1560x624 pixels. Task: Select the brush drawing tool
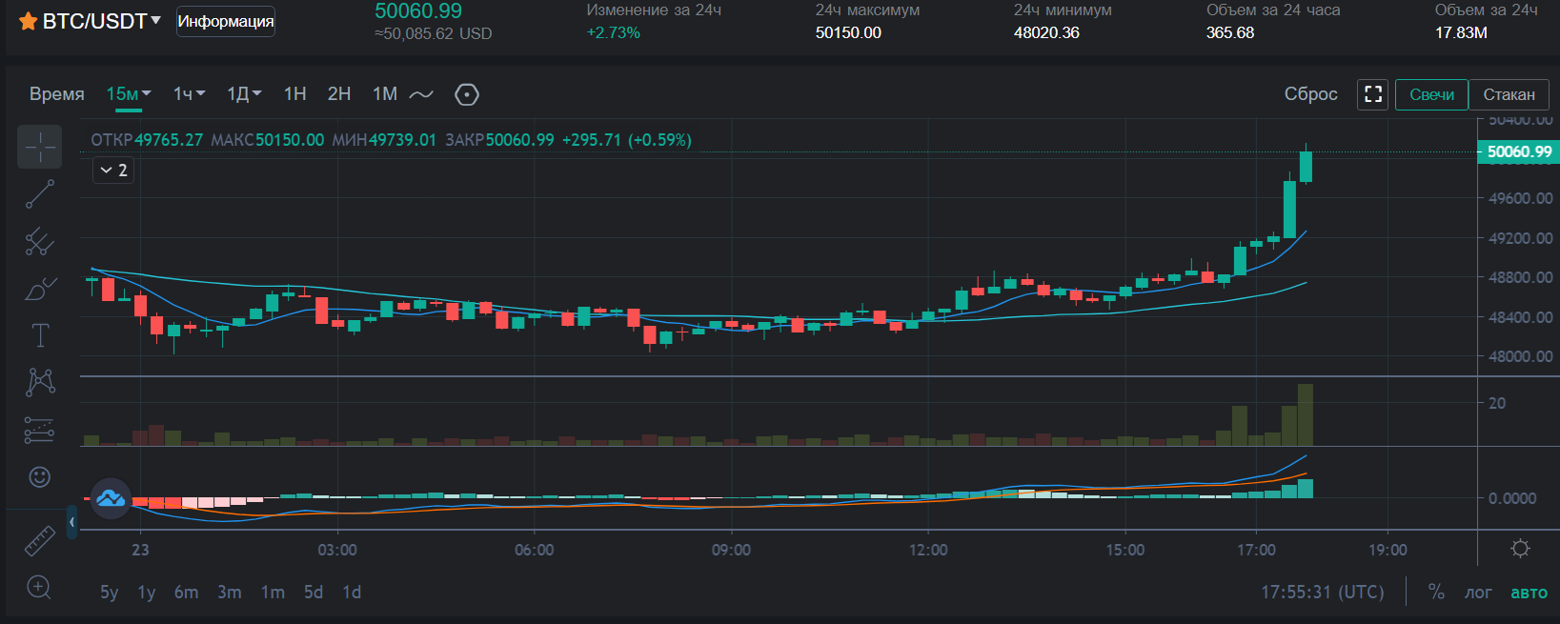point(40,288)
